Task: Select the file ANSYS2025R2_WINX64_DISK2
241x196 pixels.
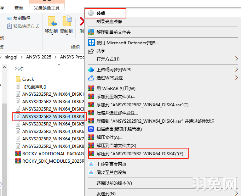Action: 50,101
